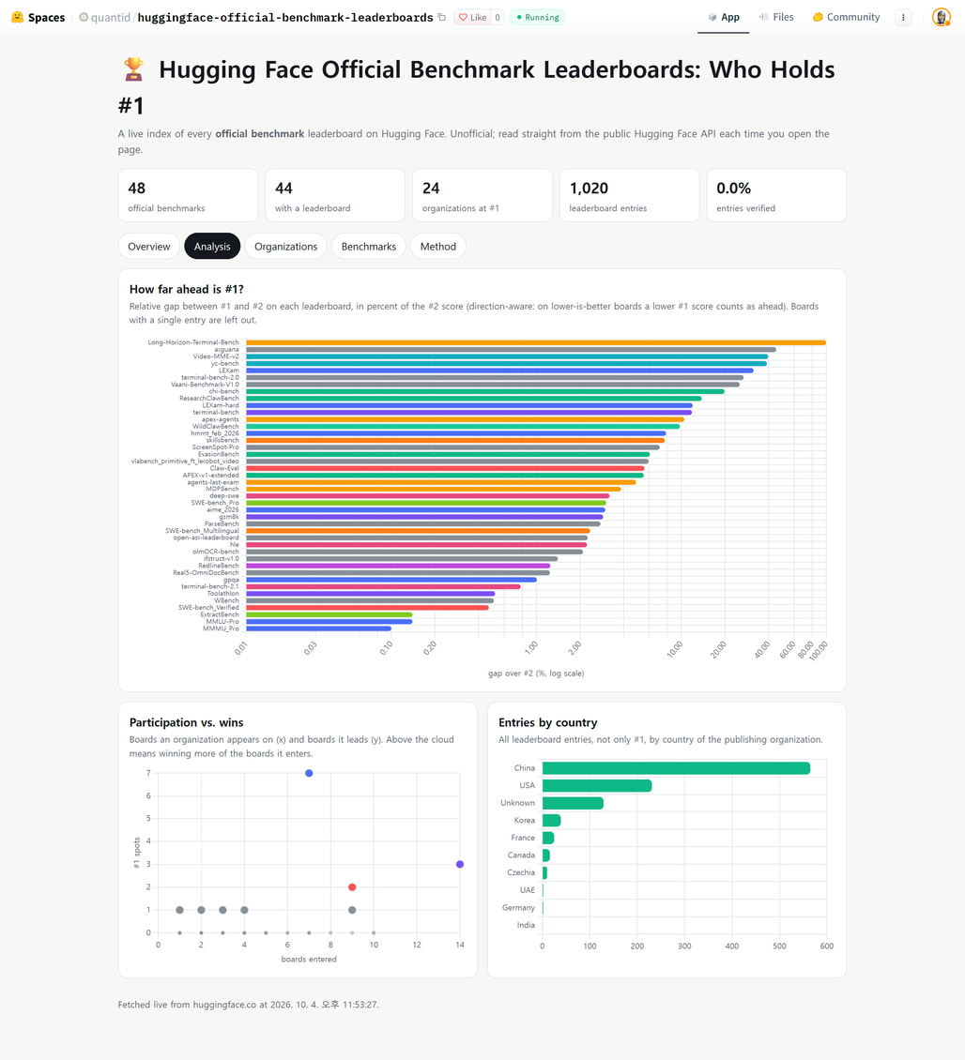
Task: Click the Korea bar in country chart
Action: pyautogui.click(x=552, y=820)
